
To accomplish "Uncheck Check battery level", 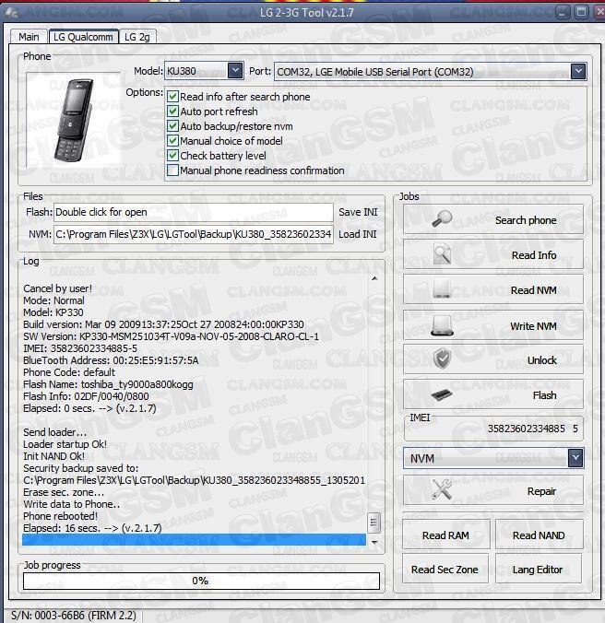I will [172, 156].
